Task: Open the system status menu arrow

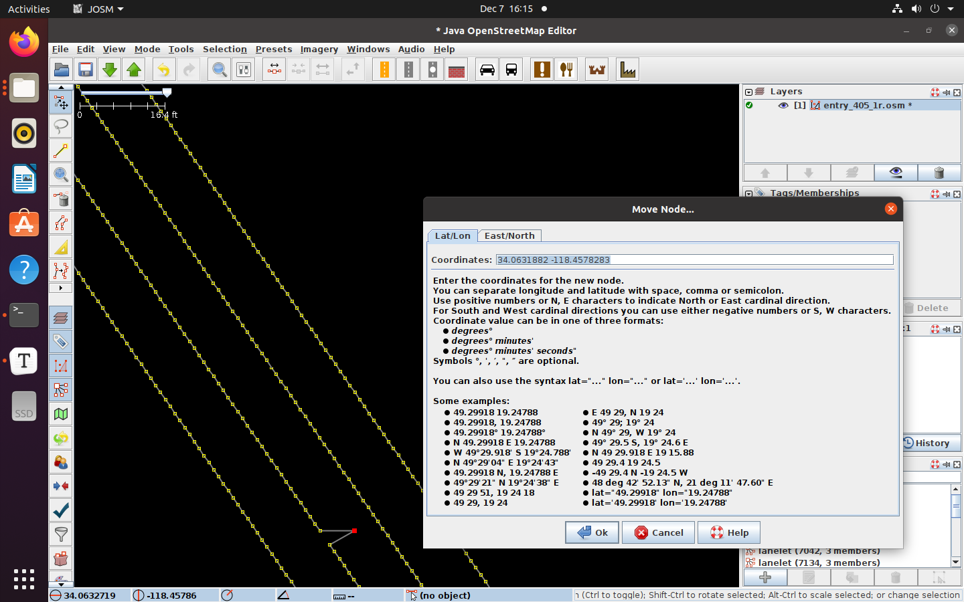Action: (951, 9)
